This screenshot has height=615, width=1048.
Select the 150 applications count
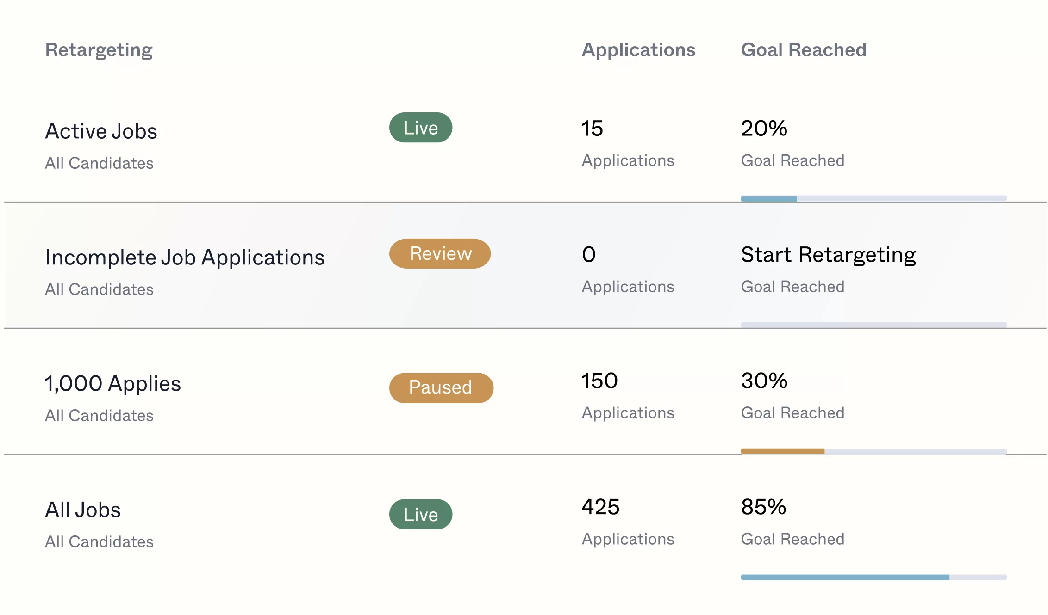click(599, 381)
